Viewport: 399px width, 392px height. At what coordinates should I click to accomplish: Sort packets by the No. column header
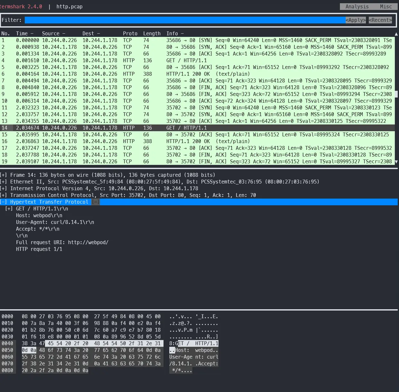(5, 33)
